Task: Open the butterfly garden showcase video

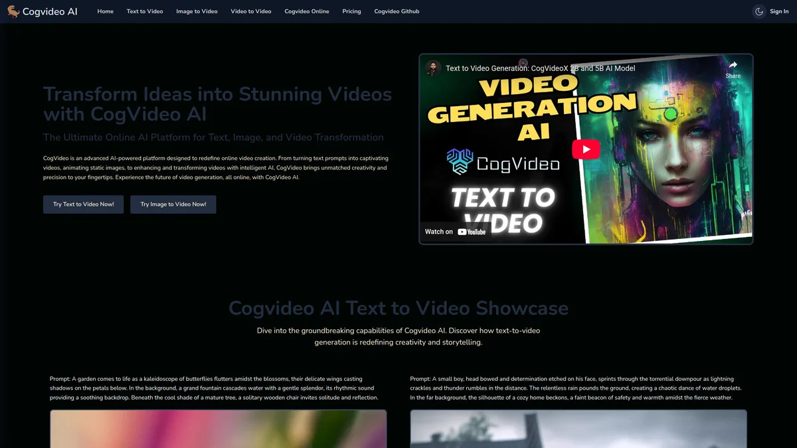Action: point(218,429)
